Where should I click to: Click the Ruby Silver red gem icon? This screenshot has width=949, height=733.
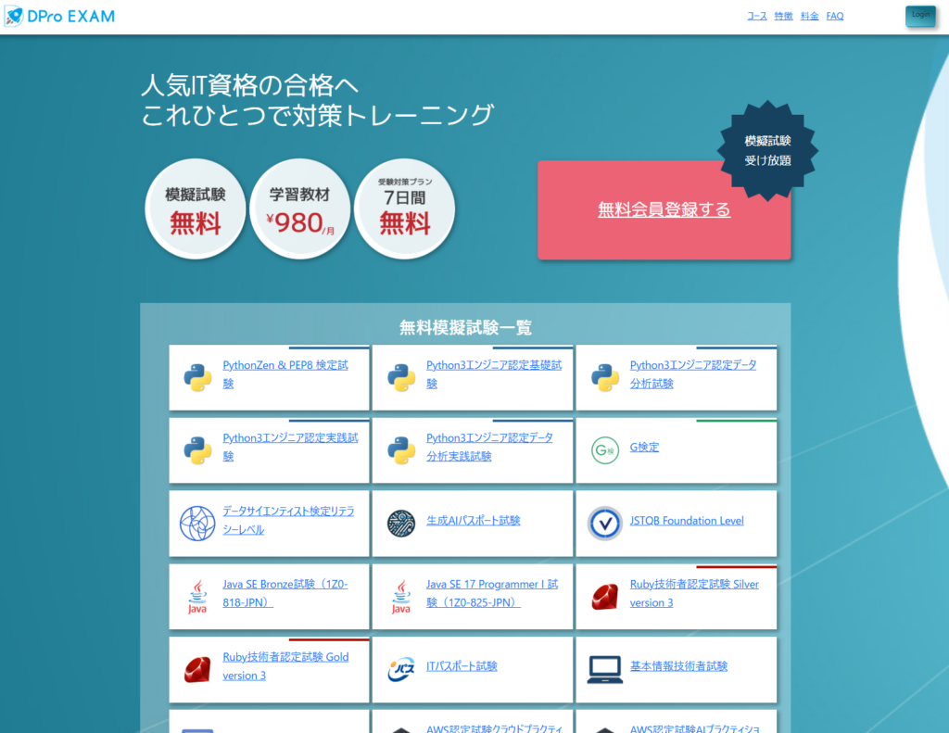(604, 597)
